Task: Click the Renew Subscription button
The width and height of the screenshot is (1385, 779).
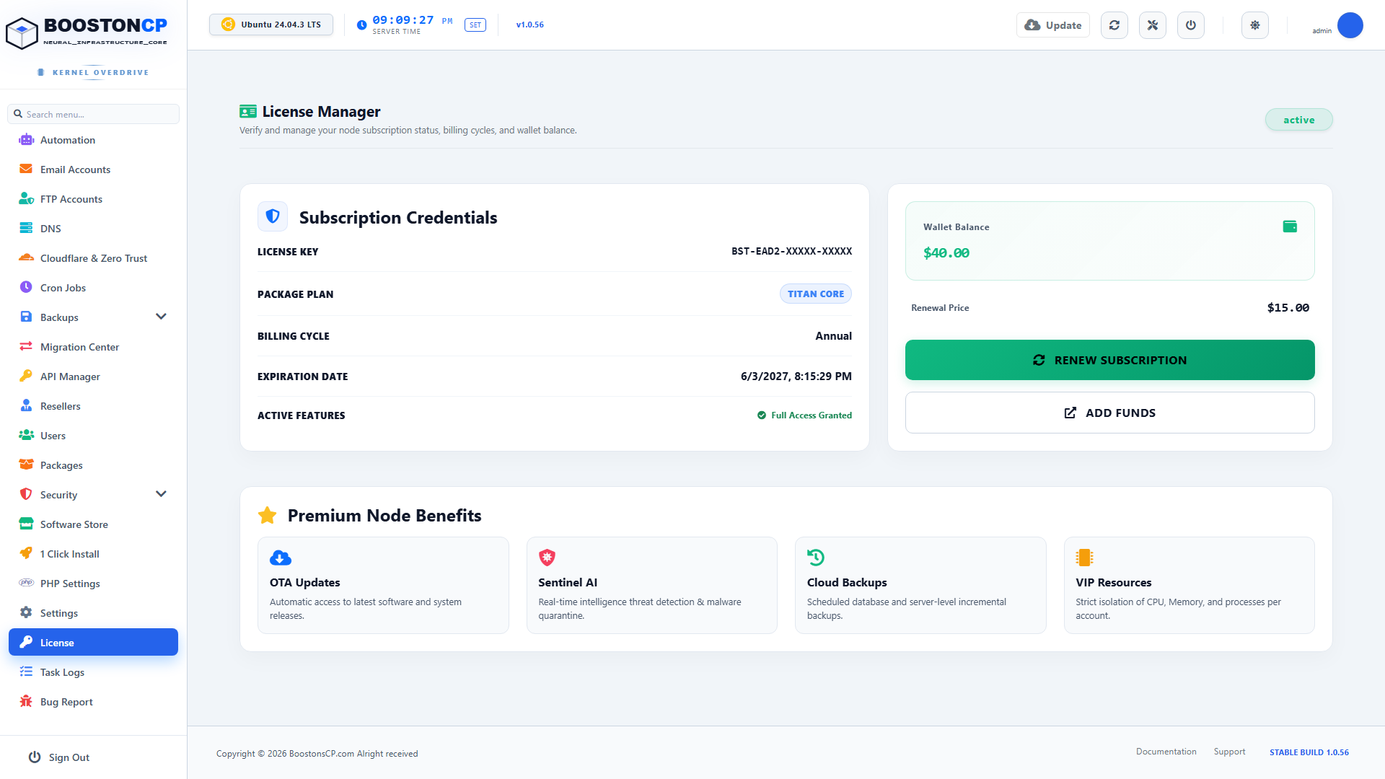Action: [x=1109, y=360]
